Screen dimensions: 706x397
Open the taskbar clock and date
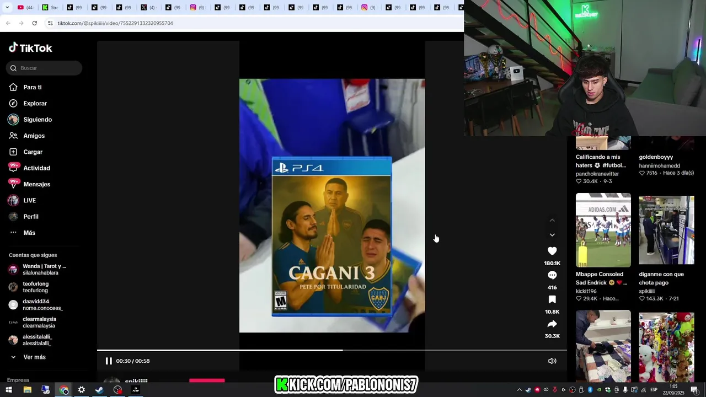pos(673,390)
